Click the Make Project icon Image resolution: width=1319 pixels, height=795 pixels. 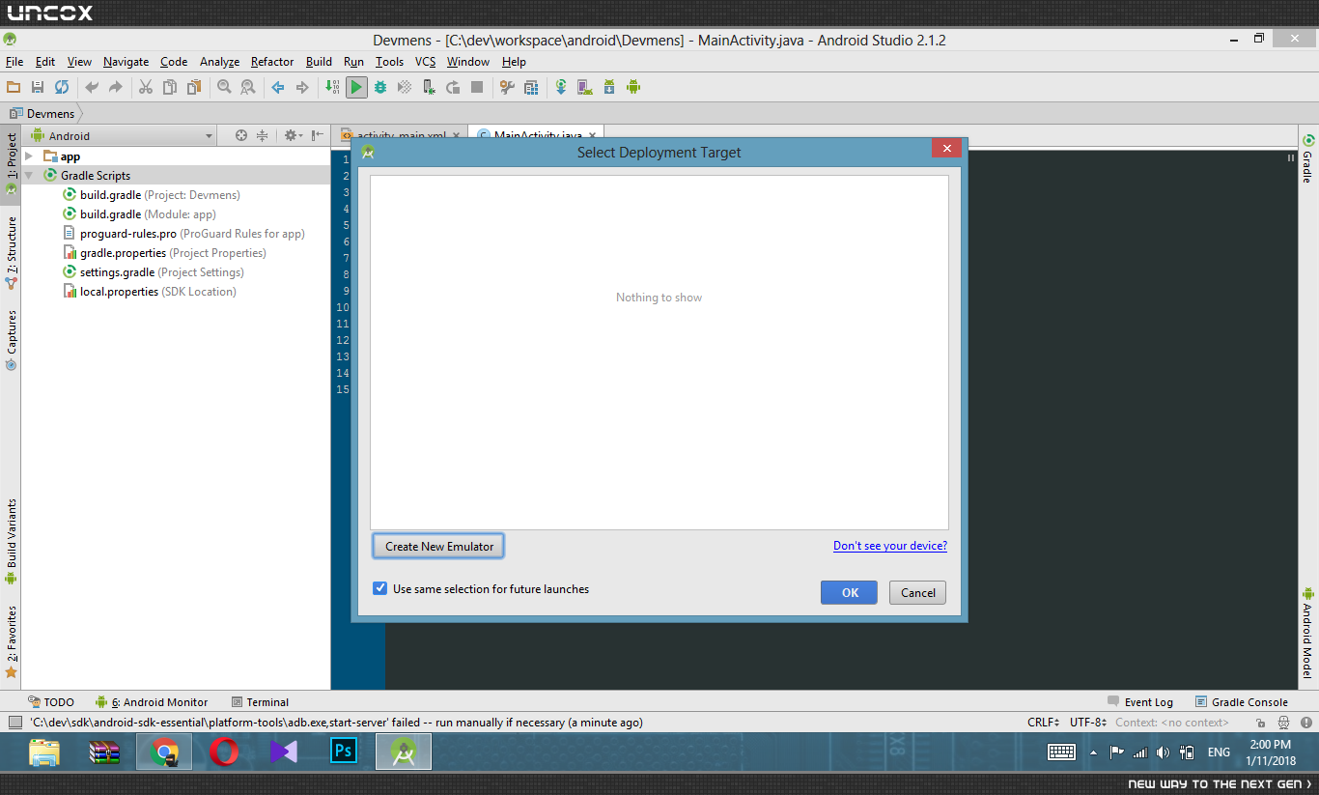(332, 87)
